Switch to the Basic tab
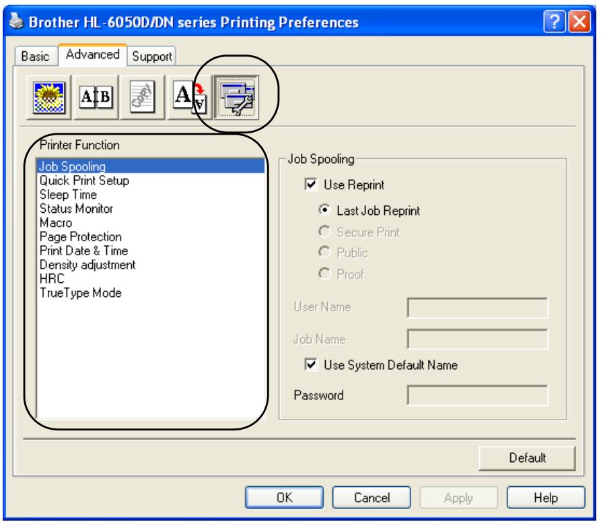 [x=35, y=56]
